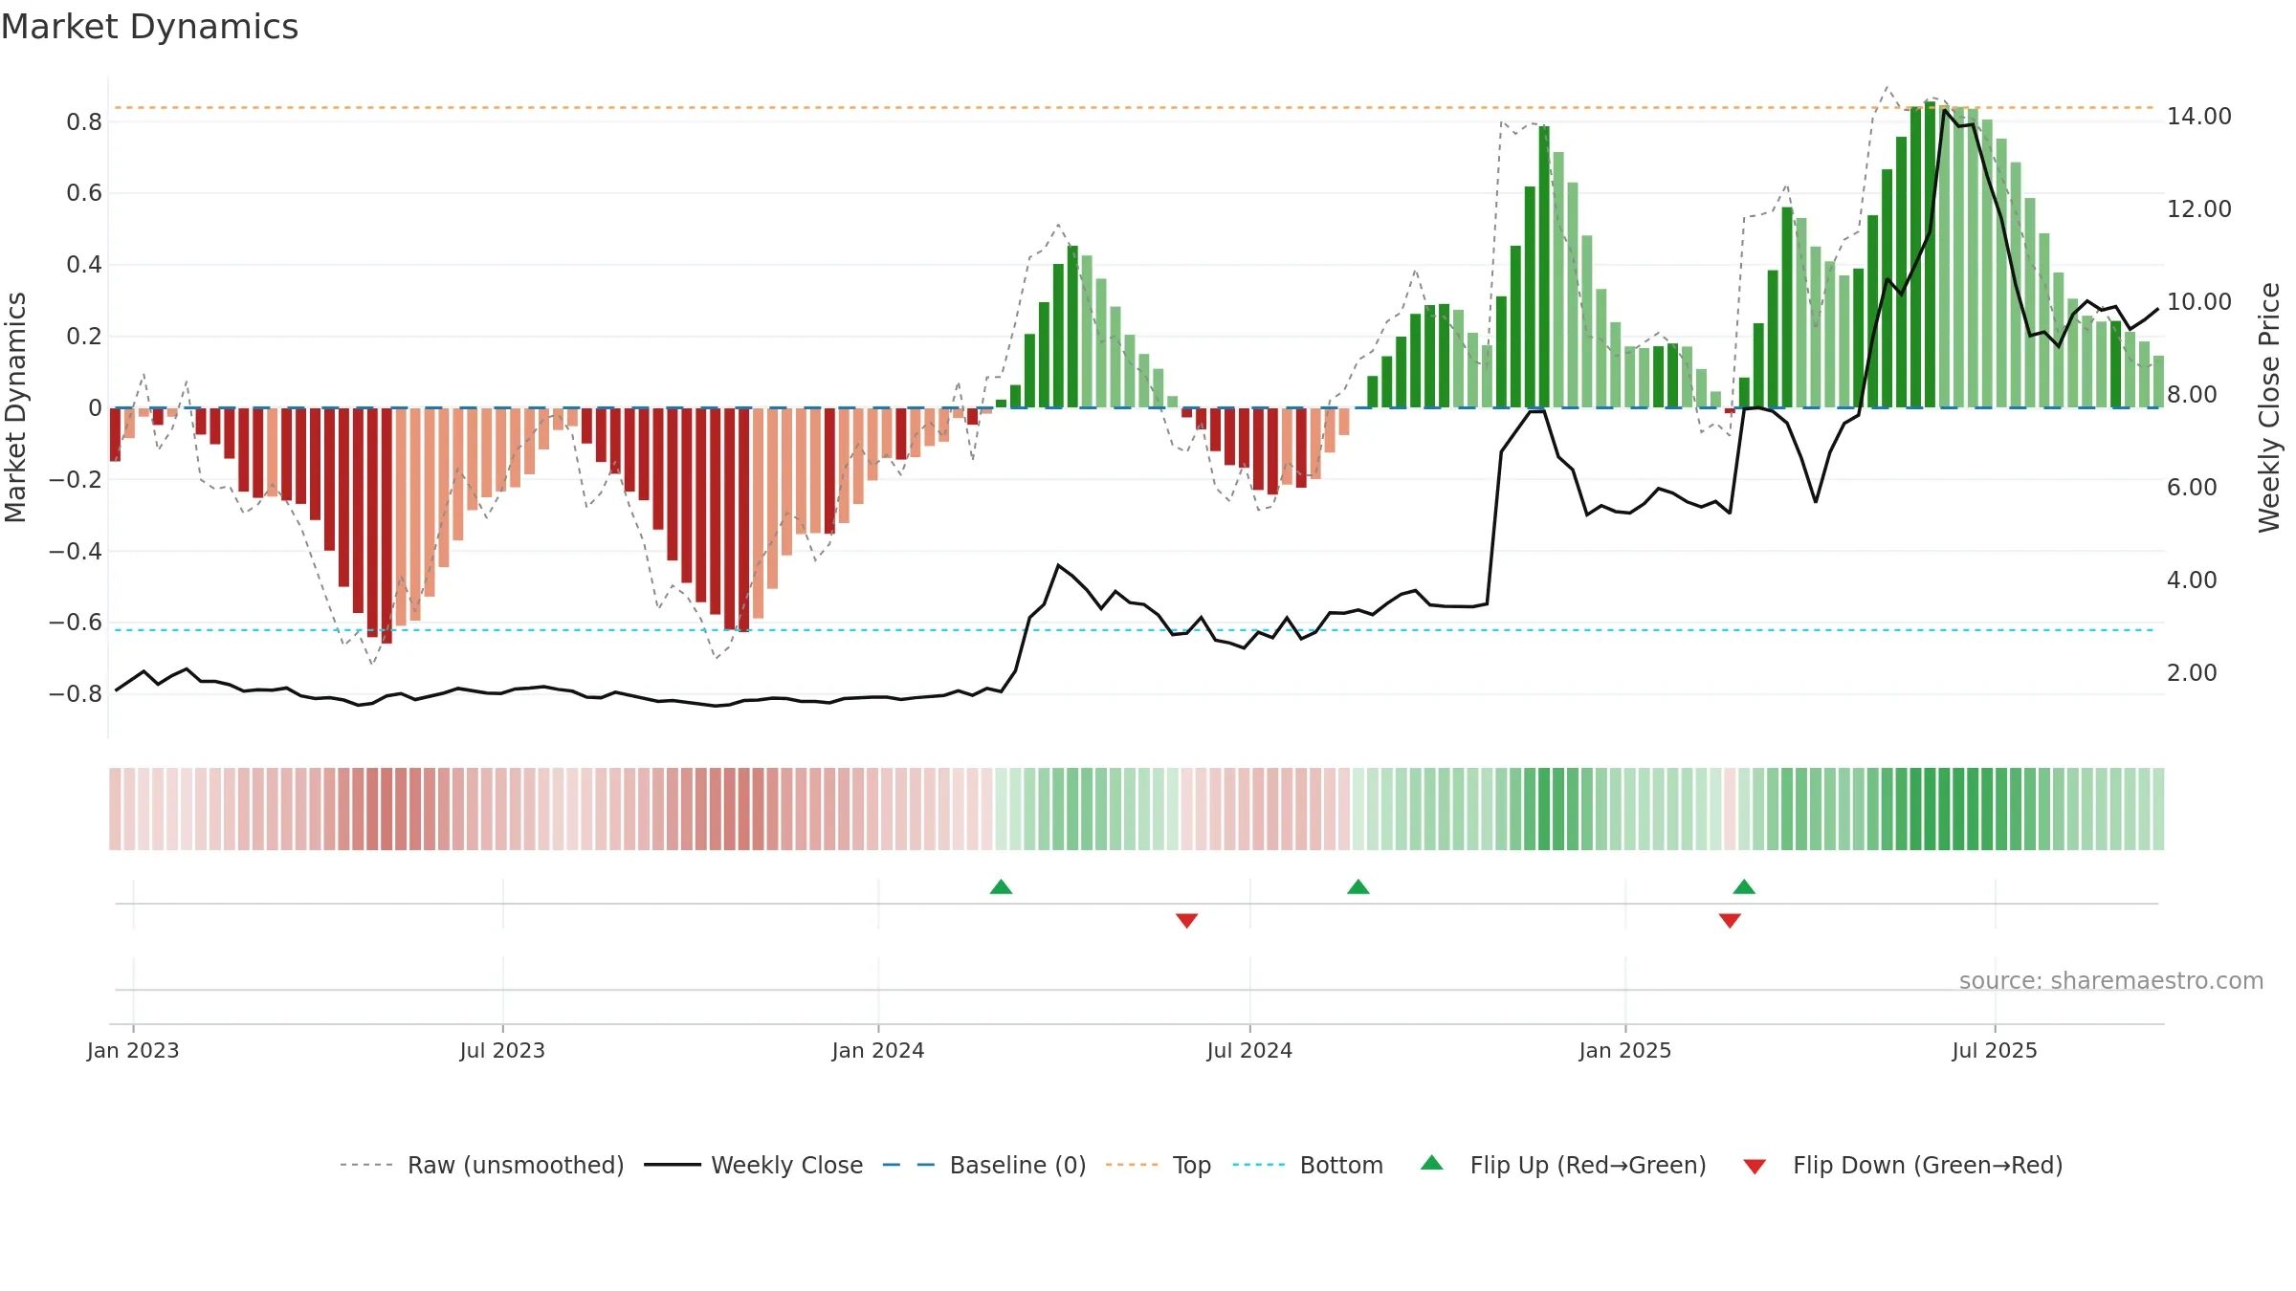Viewport: 2296px width, 1291px height.
Task: Click the cyan dashed Bottom line sample in legend
Action: 1259,1165
